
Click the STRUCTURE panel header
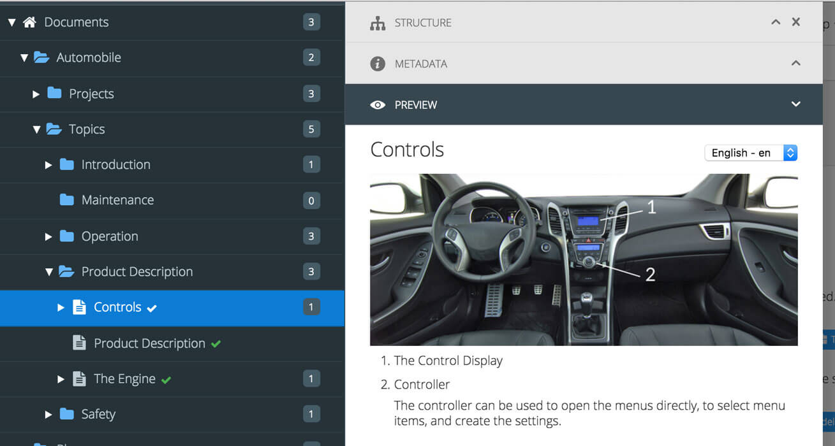click(x=421, y=22)
